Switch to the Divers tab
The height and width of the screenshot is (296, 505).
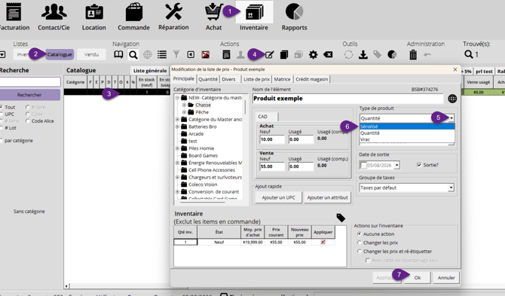tap(228, 79)
